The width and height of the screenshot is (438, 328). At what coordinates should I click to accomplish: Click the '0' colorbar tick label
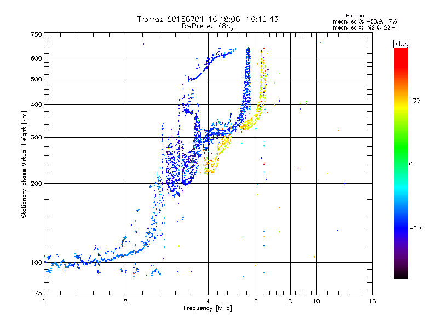click(411, 165)
